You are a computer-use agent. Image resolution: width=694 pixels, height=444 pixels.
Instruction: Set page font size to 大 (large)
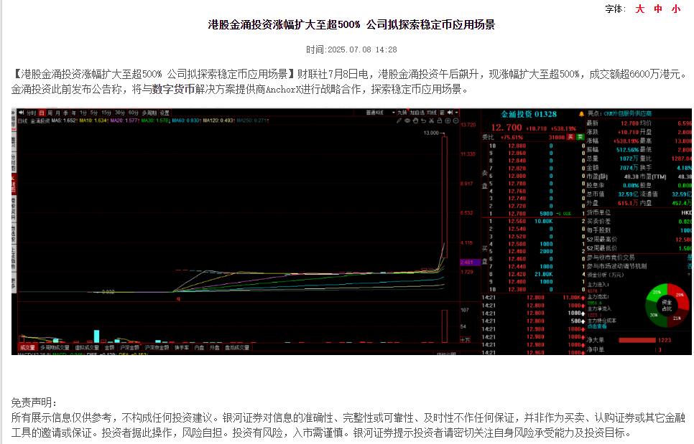[x=639, y=9]
